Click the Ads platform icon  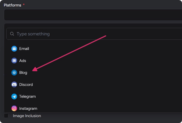(x=14, y=61)
